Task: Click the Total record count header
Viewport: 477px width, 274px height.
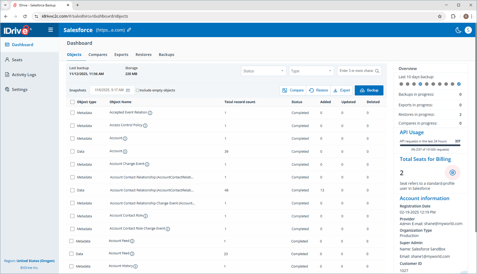Action: [x=240, y=102]
